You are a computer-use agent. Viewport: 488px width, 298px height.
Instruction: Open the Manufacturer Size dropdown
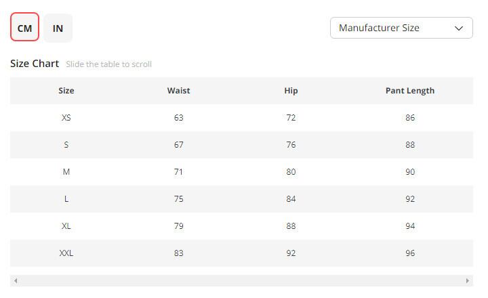click(x=401, y=28)
